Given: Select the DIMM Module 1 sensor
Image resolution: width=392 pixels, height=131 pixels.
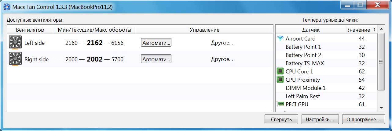Looking at the screenshot, I should (327, 88).
